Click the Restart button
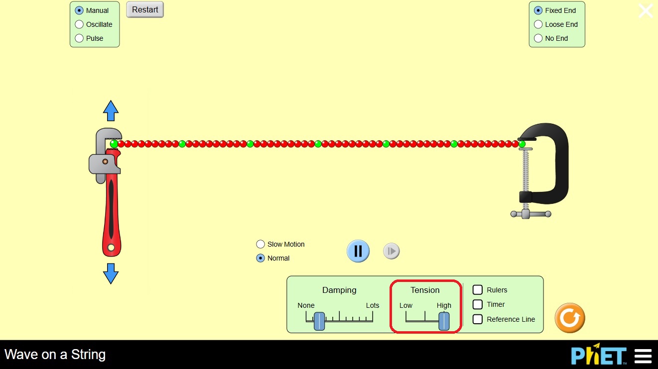 coord(145,10)
